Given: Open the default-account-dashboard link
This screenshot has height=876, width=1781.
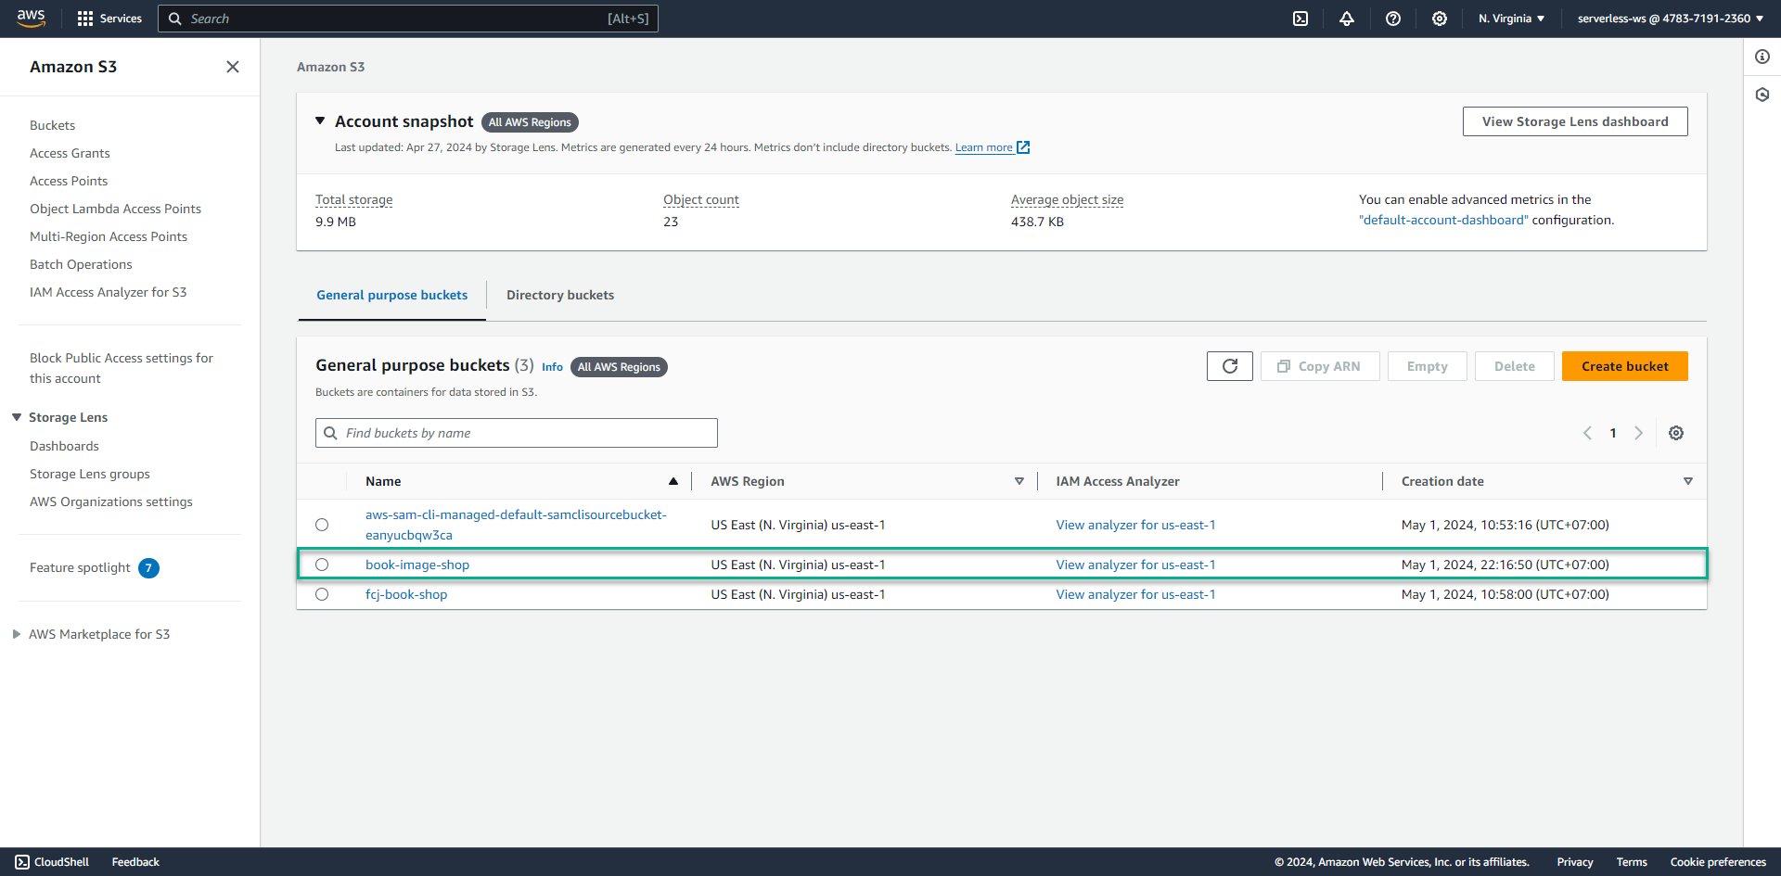Looking at the screenshot, I should (1443, 220).
